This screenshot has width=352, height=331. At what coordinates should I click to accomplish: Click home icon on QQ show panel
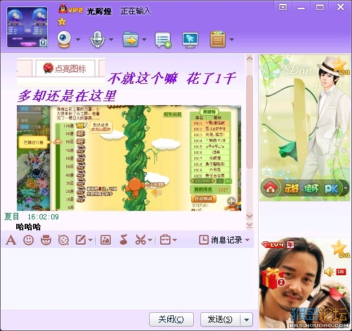[270, 187]
